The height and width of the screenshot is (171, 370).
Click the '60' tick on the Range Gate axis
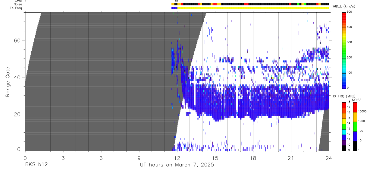click(17, 40)
